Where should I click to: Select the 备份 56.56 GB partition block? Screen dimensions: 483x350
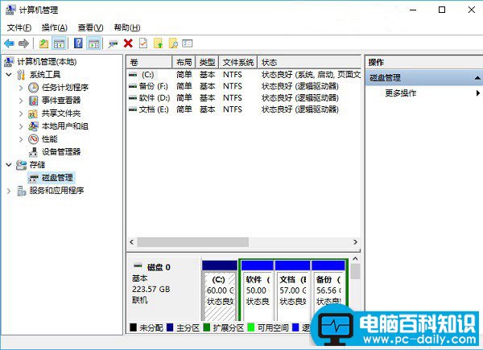click(328, 291)
